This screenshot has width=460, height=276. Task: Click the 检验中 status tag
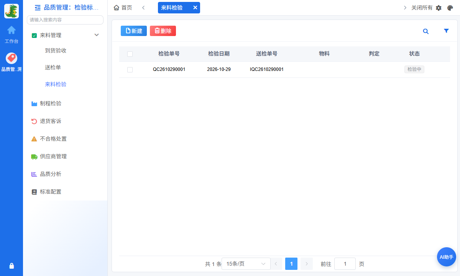[x=414, y=69]
